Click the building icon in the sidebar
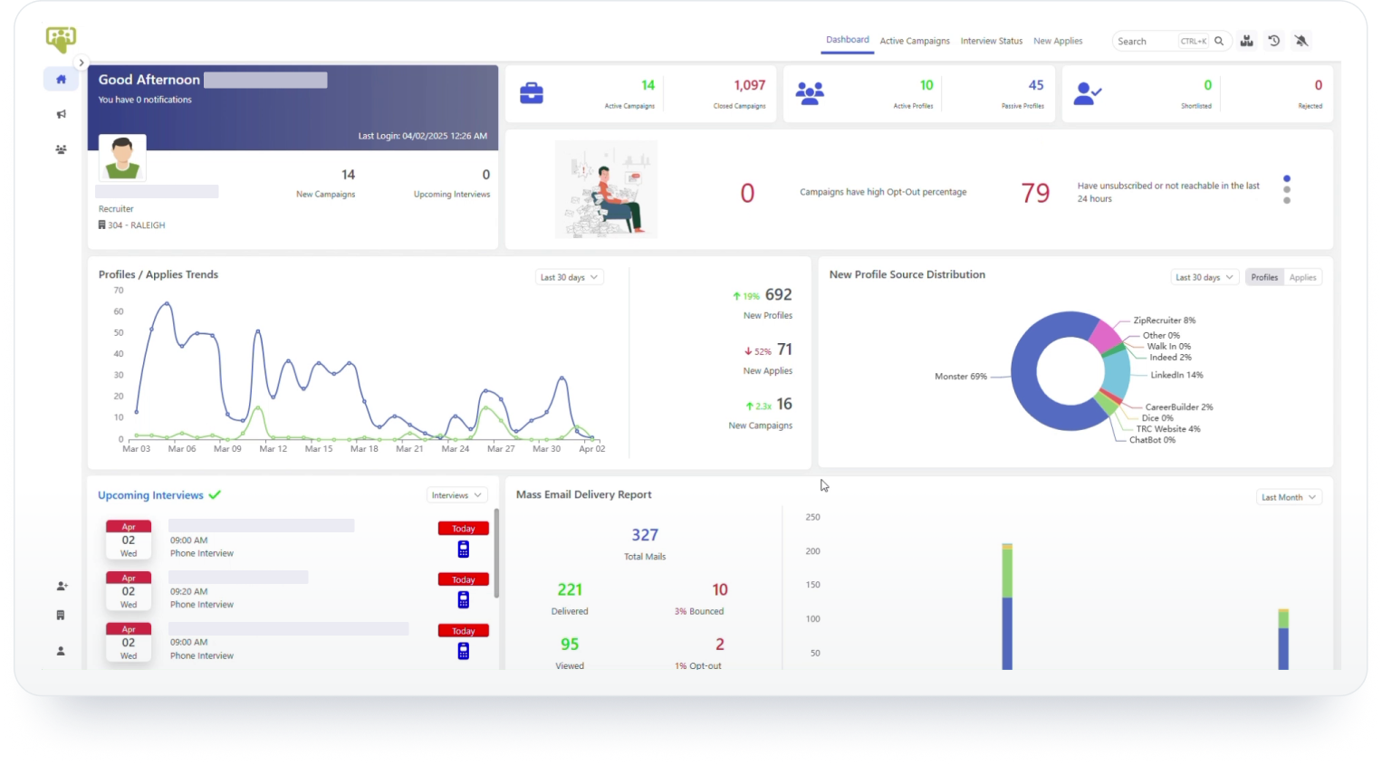 pyautogui.click(x=61, y=616)
